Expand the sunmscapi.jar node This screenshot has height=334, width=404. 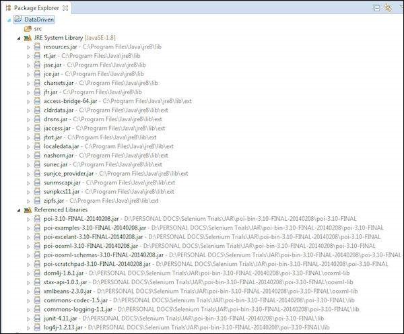click(28, 183)
